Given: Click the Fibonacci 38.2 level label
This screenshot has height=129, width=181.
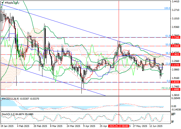Looking at the screenshot, I should pos(168,53).
